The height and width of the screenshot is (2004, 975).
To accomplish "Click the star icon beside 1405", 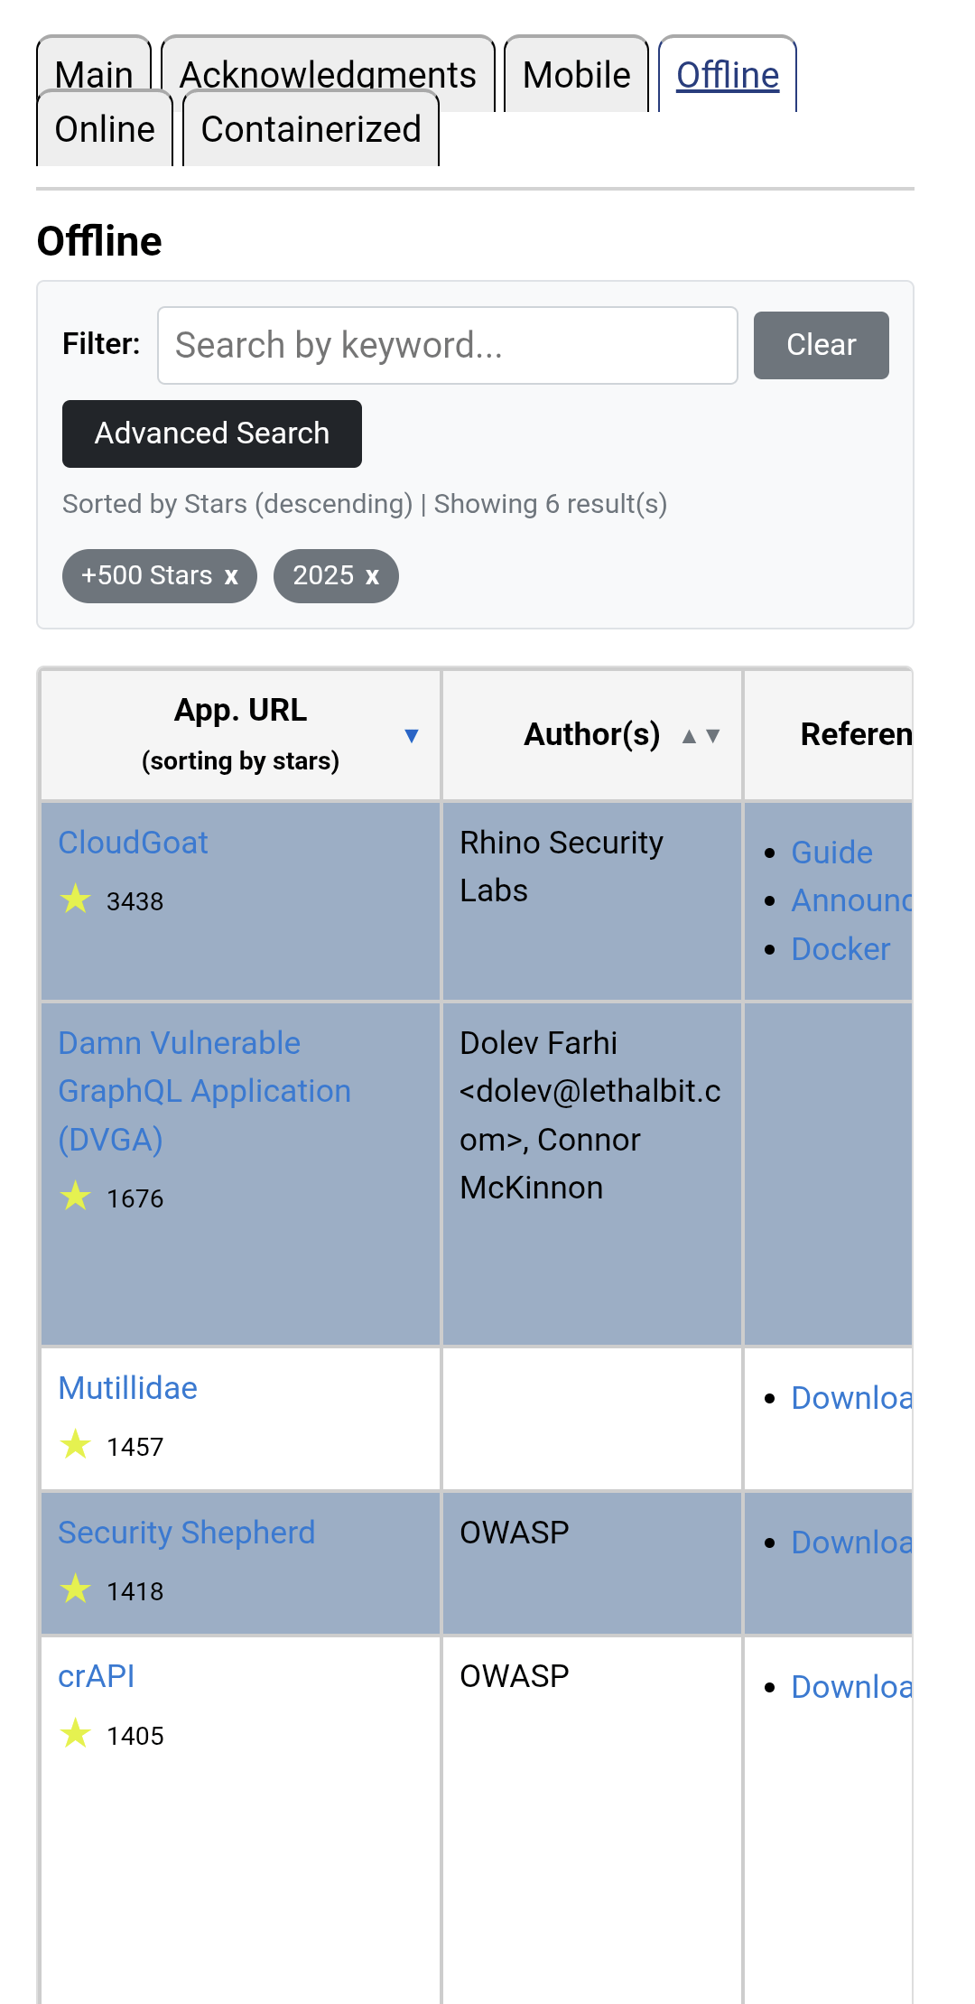I will [x=76, y=1733].
